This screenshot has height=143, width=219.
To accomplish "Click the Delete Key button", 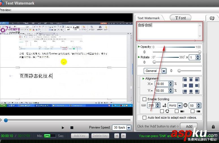I will click(x=100, y=136).
